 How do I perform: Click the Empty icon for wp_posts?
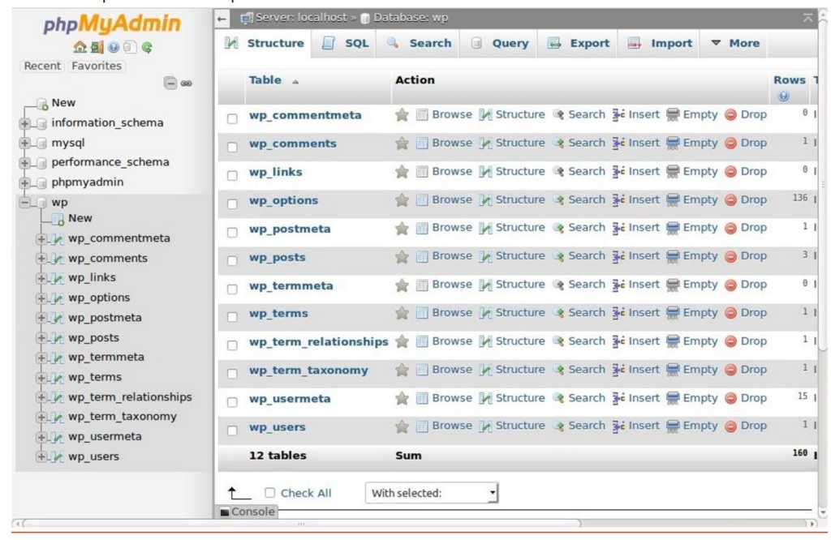pos(673,256)
